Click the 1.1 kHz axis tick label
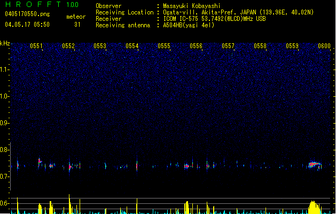 click(x=4, y=70)
